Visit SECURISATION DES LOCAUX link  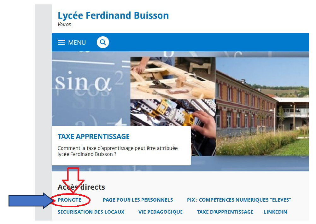coord(91,212)
